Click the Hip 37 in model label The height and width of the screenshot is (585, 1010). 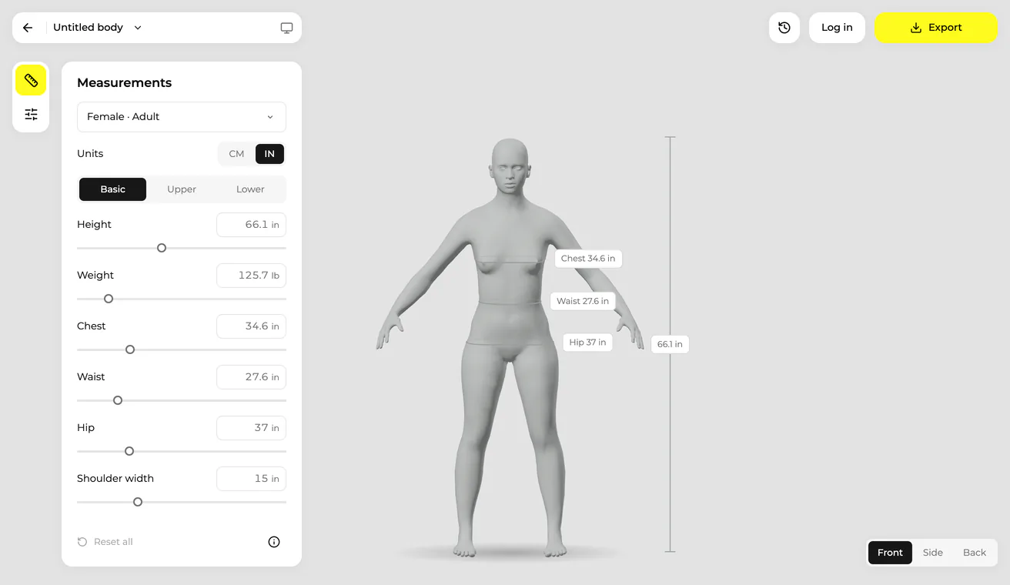point(587,343)
